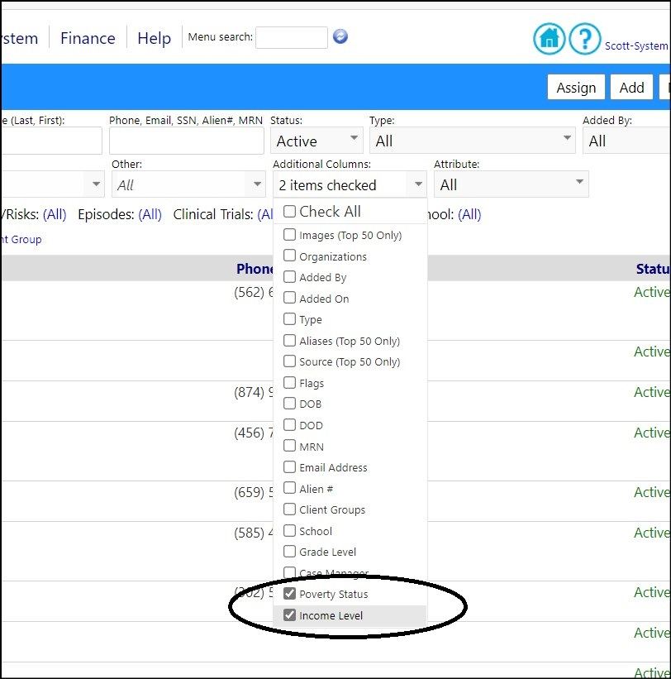The image size is (671, 679).
Task: Click the Add button
Action: [x=631, y=88]
